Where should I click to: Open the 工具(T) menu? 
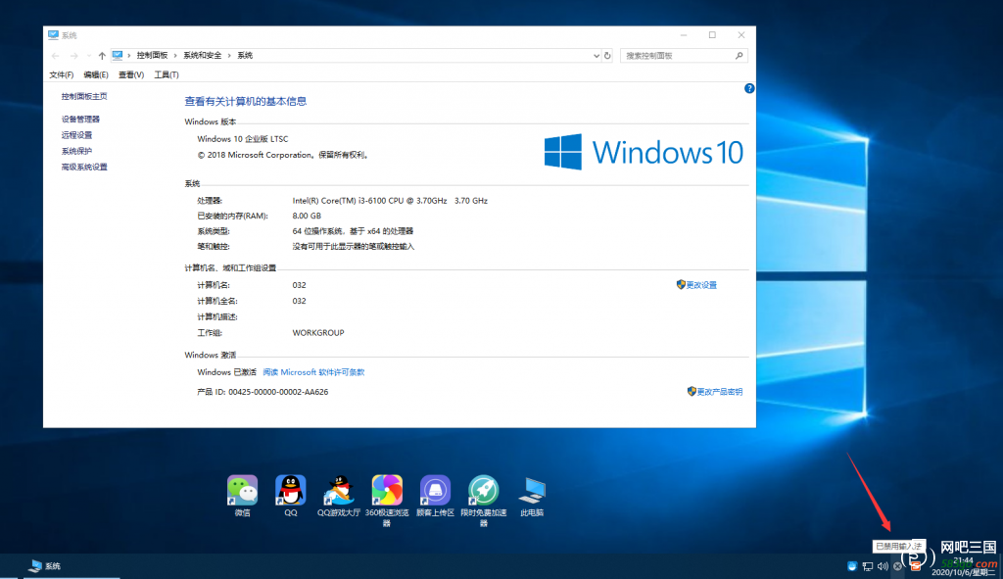(x=167, y=74)
